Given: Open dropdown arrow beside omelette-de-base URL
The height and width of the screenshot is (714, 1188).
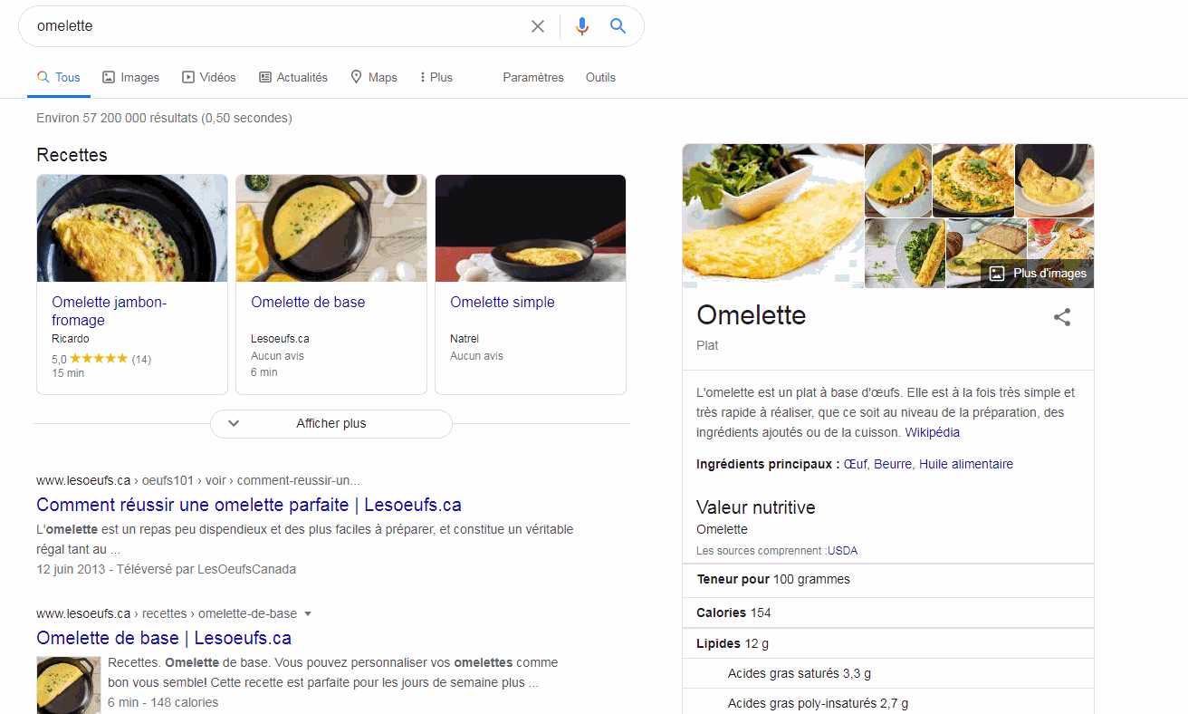Looking at the screenshot, I should [308, 613].
